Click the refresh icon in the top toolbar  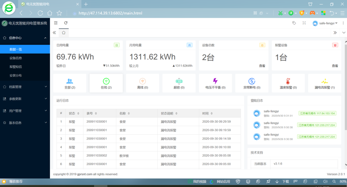coord(66,23)
